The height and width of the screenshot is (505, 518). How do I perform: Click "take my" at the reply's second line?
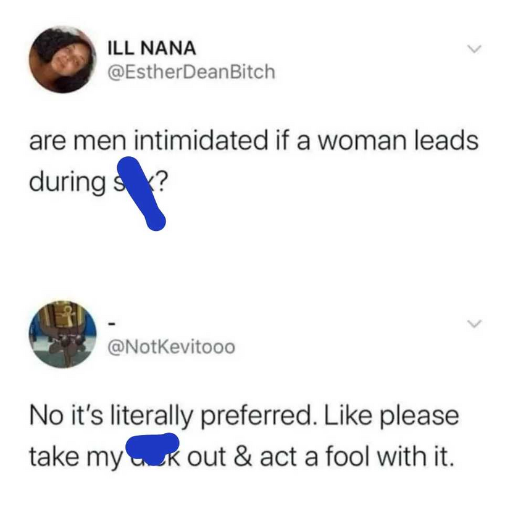point(72,457)
